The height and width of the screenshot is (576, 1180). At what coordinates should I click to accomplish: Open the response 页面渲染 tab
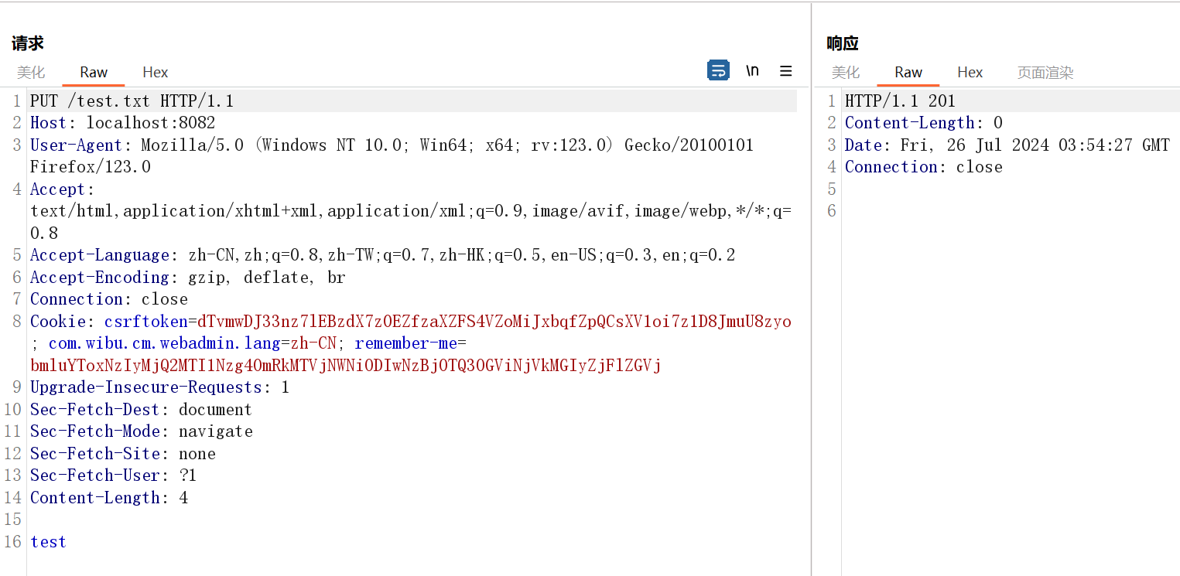(x=1045, y=72)
